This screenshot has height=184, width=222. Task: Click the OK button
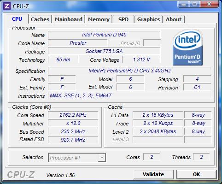pyautogui.click(x=196, y=174)
